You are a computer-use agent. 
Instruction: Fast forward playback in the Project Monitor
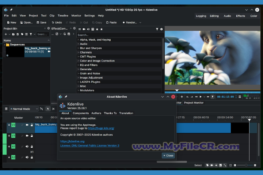pyautogui.click(x=208, y=97)
